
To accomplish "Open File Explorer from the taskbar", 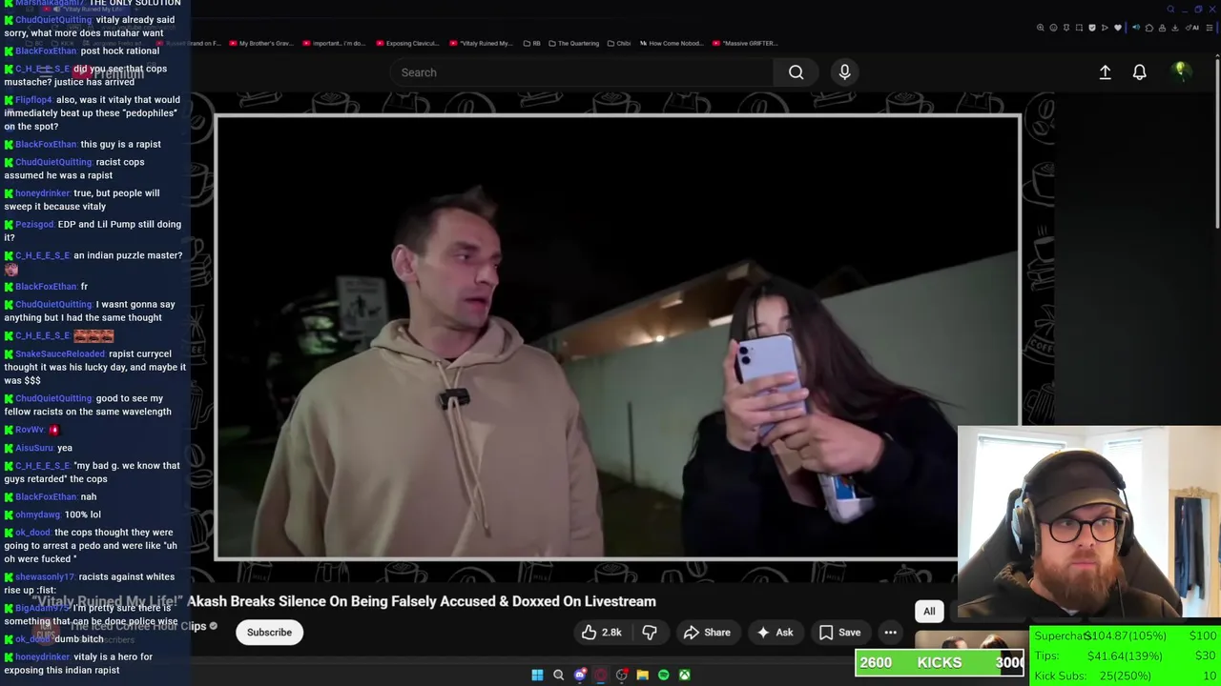I will click(642, 675).
